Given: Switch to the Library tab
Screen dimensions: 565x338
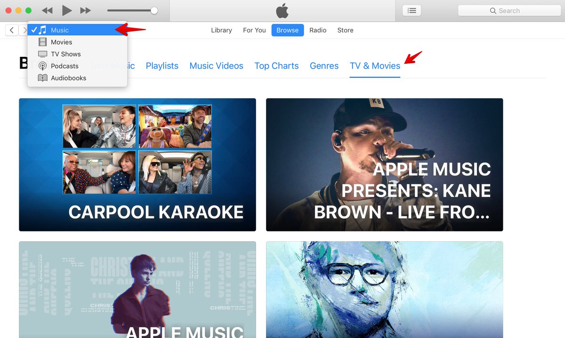Looking at the screenshot, I should (221, 30).
